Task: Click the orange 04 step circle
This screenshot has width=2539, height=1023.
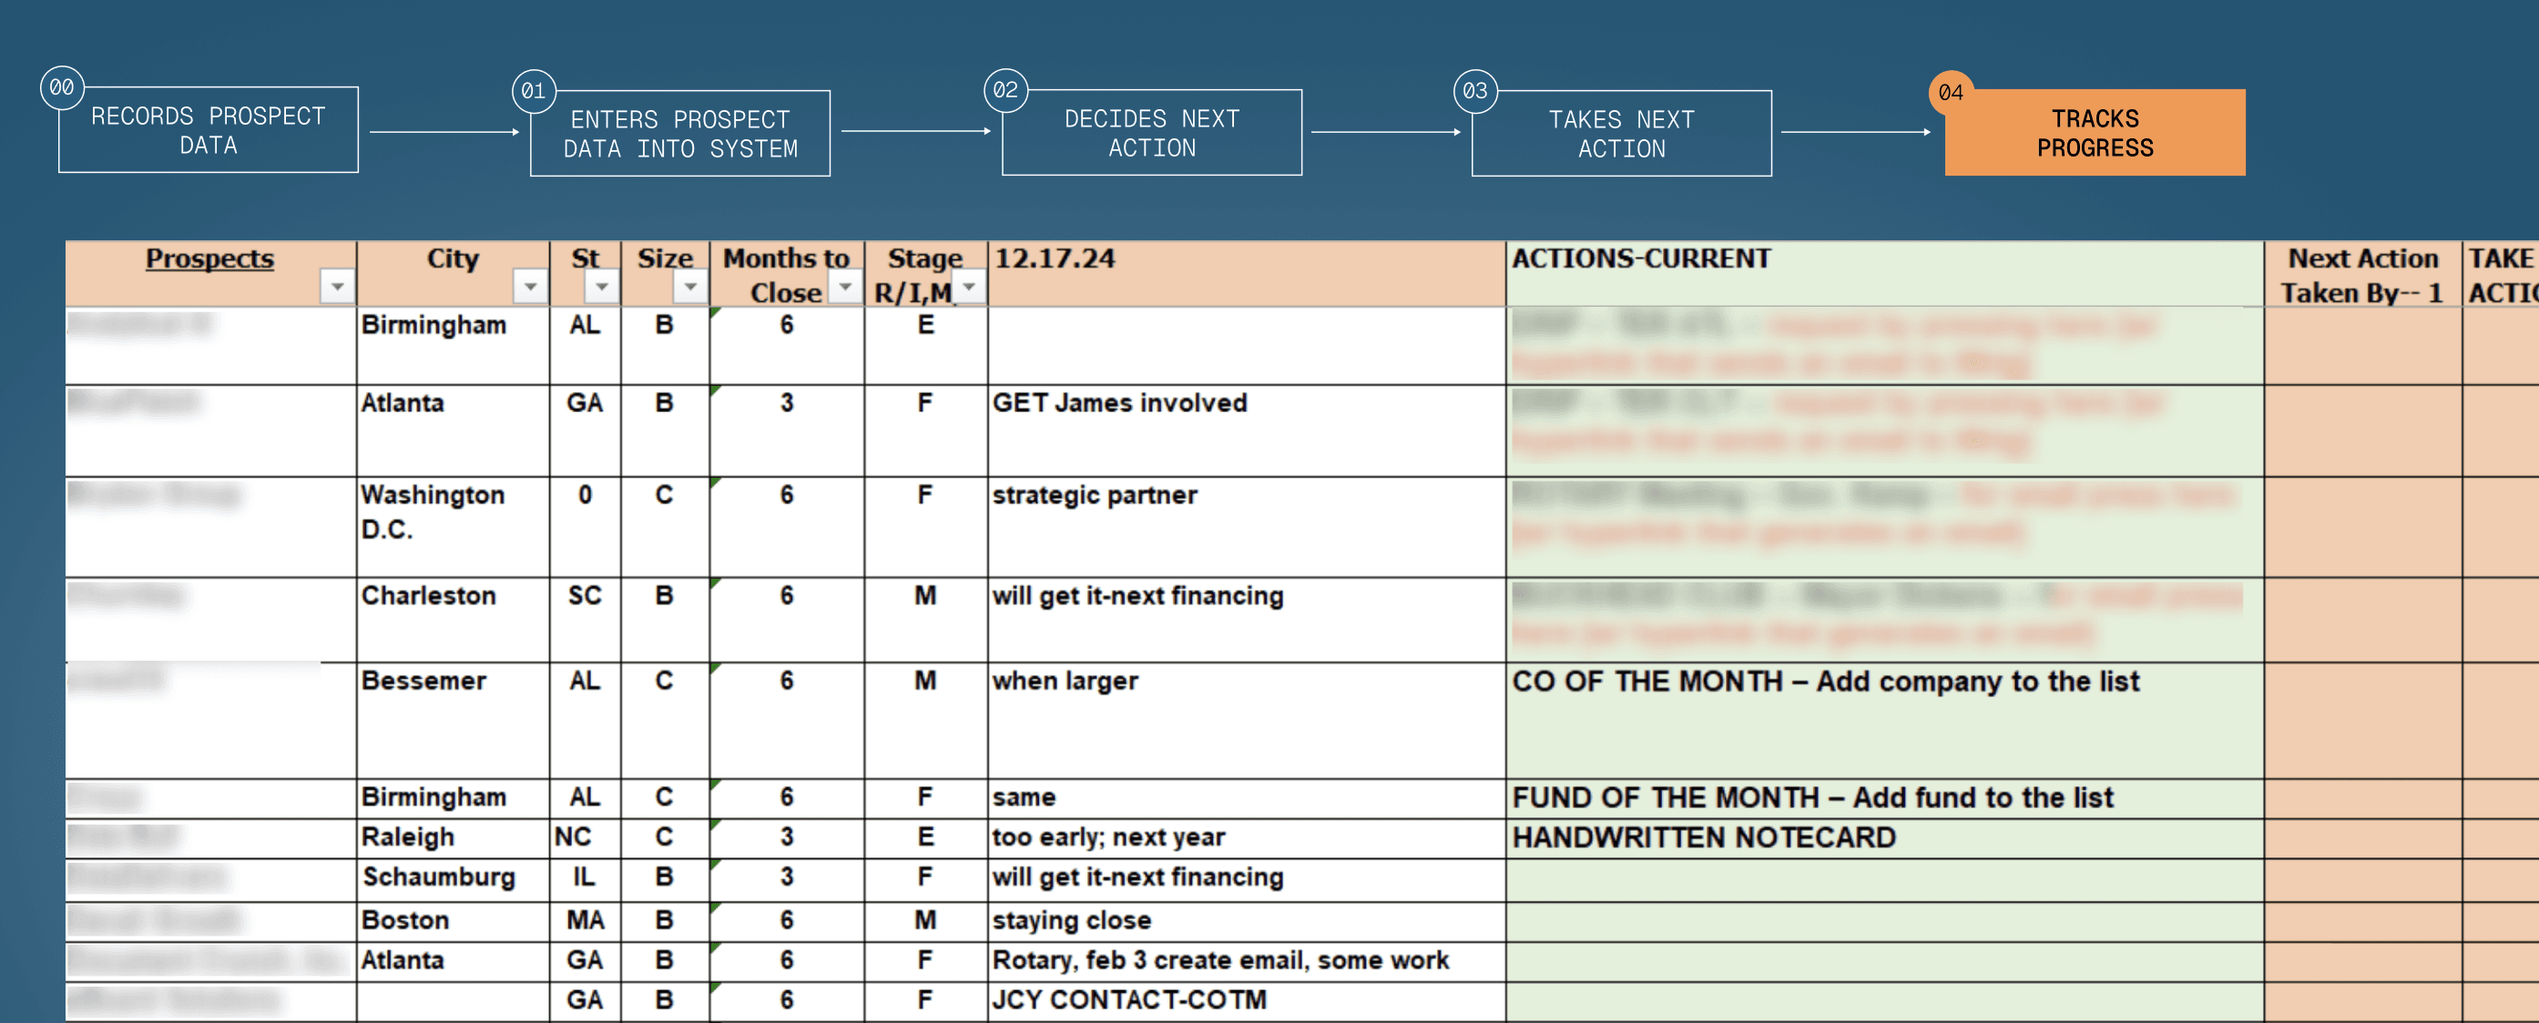Action: (1950, 92)
